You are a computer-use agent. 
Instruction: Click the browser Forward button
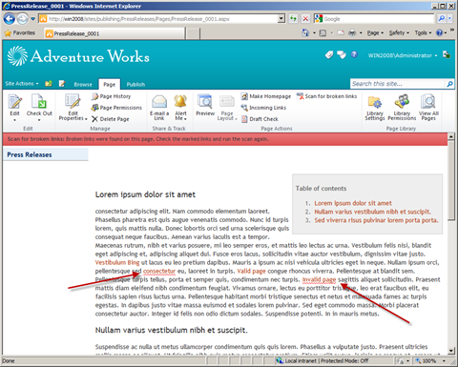point(22,19)
